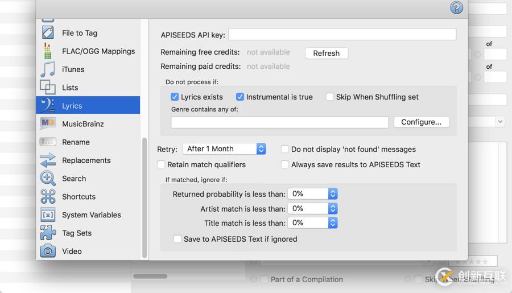Select the FLAC/OGG Mappings icon
Image resolution: width=512 pixels, height=293 pixels.
click(x=48, y=51)
